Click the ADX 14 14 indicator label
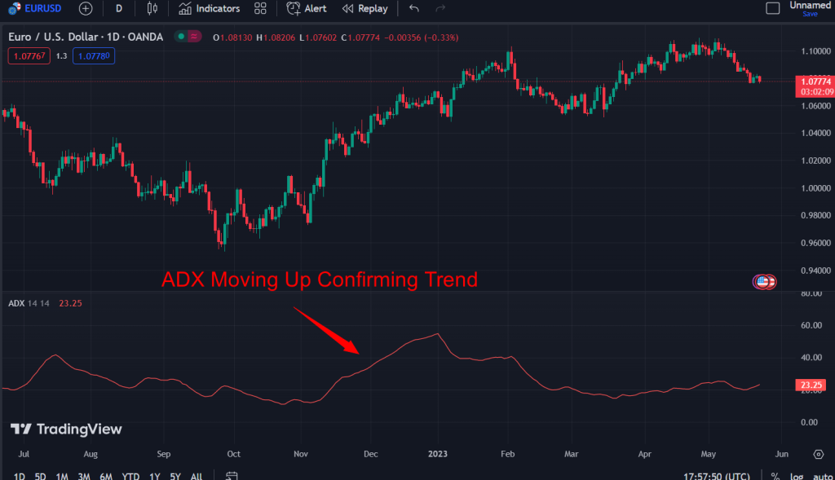Screen dimensions: 835x480 coord(29,303)
